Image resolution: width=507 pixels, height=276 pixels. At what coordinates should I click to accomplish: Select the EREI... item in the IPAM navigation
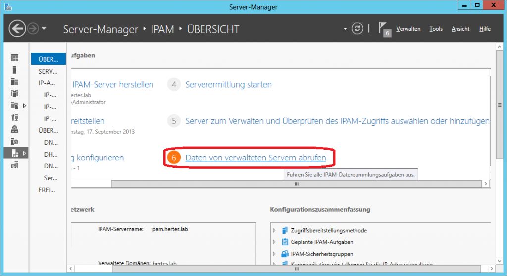click(47, 190)
